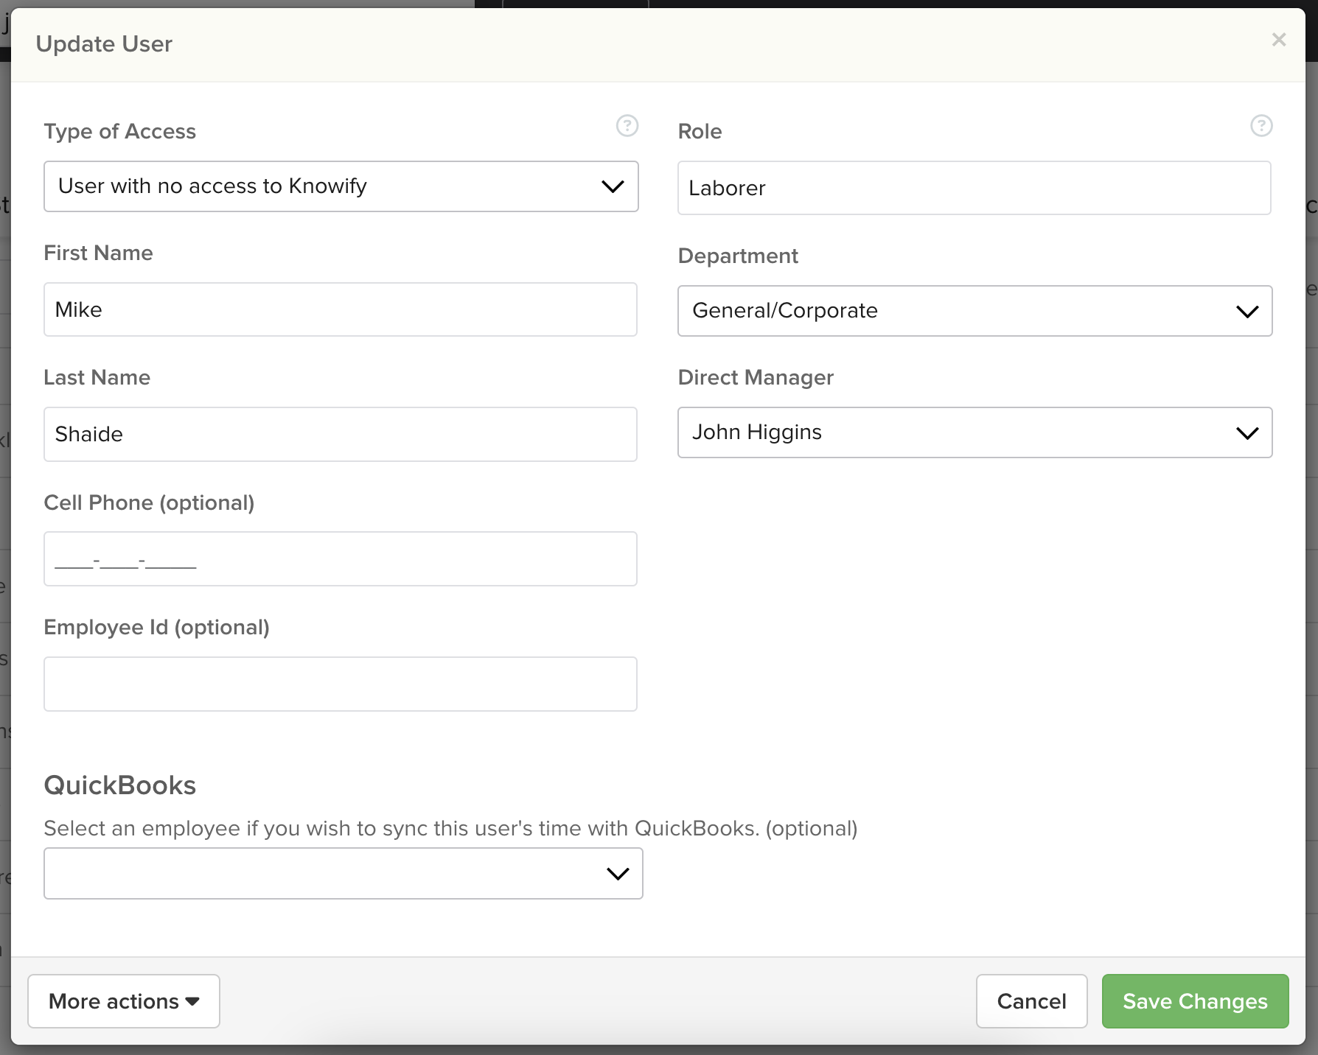Click the Direct Manager label

(756, 377)
